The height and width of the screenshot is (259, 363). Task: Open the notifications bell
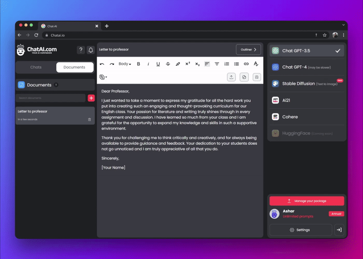click(91, 50)
